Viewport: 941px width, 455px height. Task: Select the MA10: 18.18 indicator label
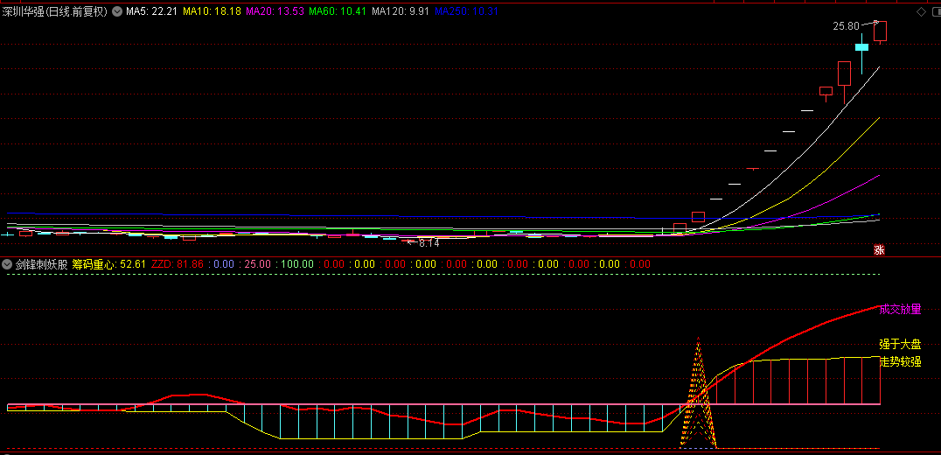(212, 11)
